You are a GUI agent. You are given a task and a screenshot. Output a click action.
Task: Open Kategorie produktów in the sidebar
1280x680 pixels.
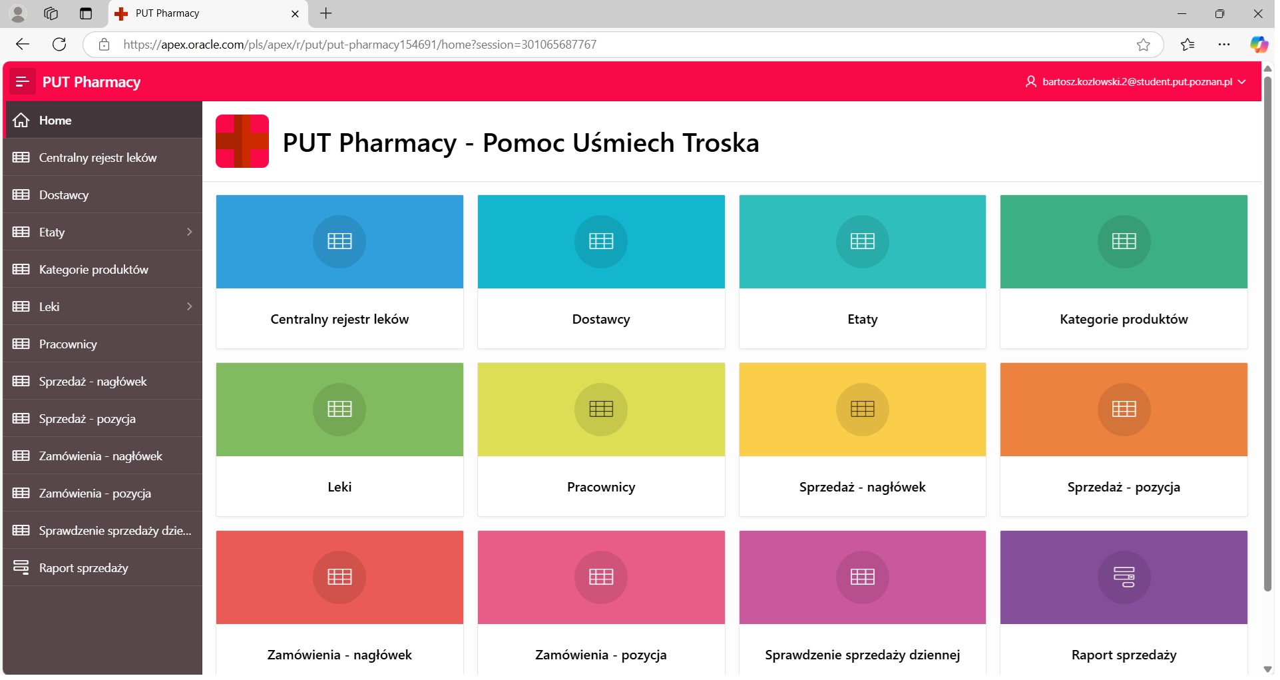[x=103, y=270]
